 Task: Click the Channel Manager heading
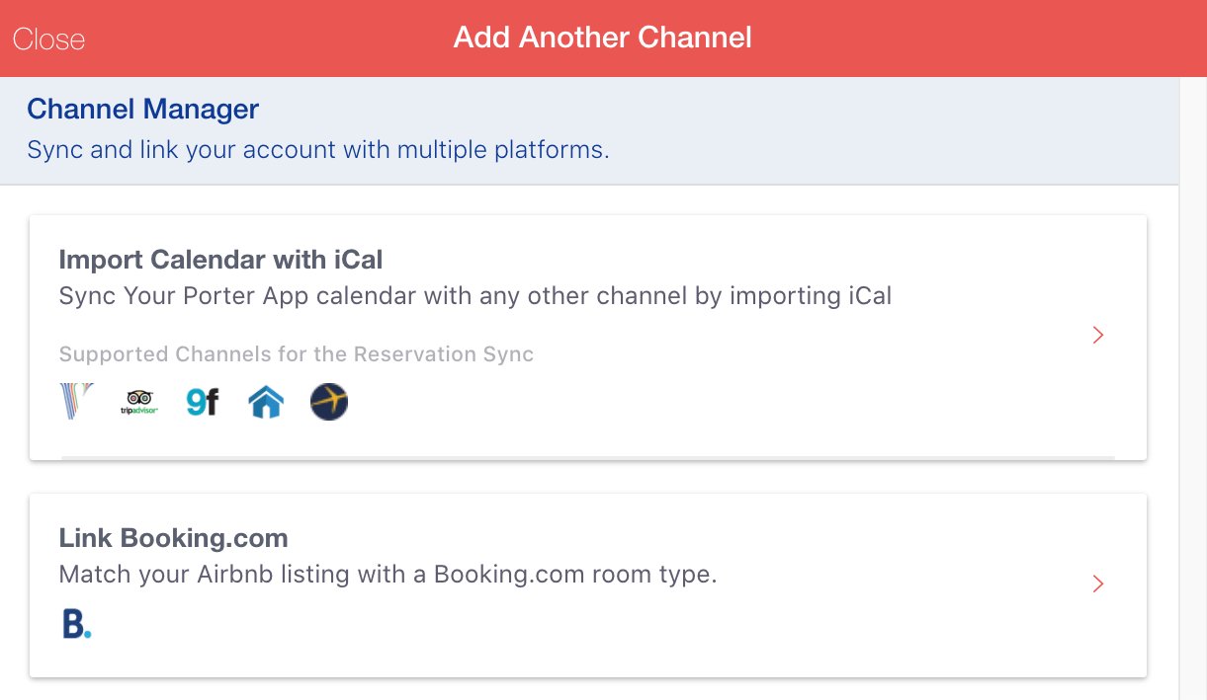point(143,109)
